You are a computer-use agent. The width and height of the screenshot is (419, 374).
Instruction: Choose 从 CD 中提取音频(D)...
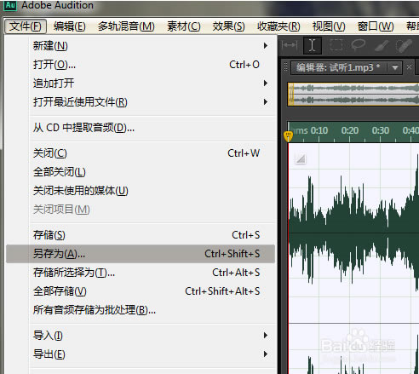[141, 128]
